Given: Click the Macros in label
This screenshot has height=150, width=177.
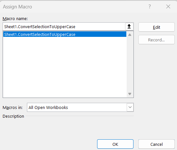Looking at the screenshot, I should [13, 108].
